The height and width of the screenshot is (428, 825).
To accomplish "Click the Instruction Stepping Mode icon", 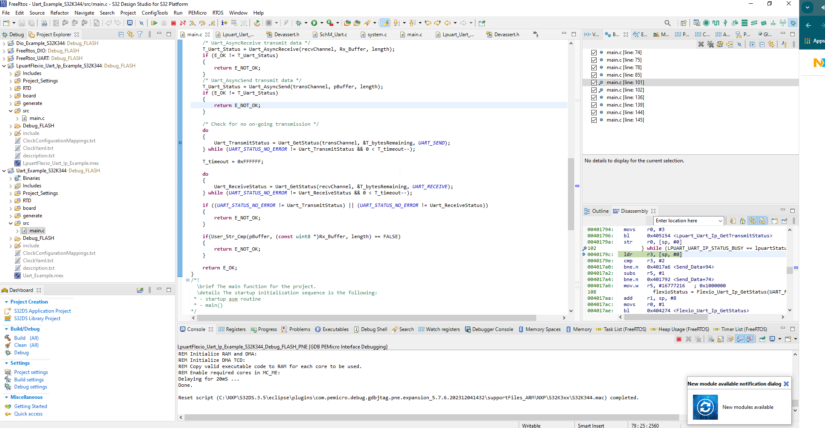I will coord(224,23).
